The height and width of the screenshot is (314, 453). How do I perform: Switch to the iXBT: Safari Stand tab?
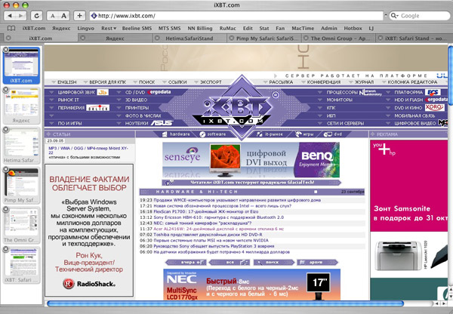pos(413,38)
